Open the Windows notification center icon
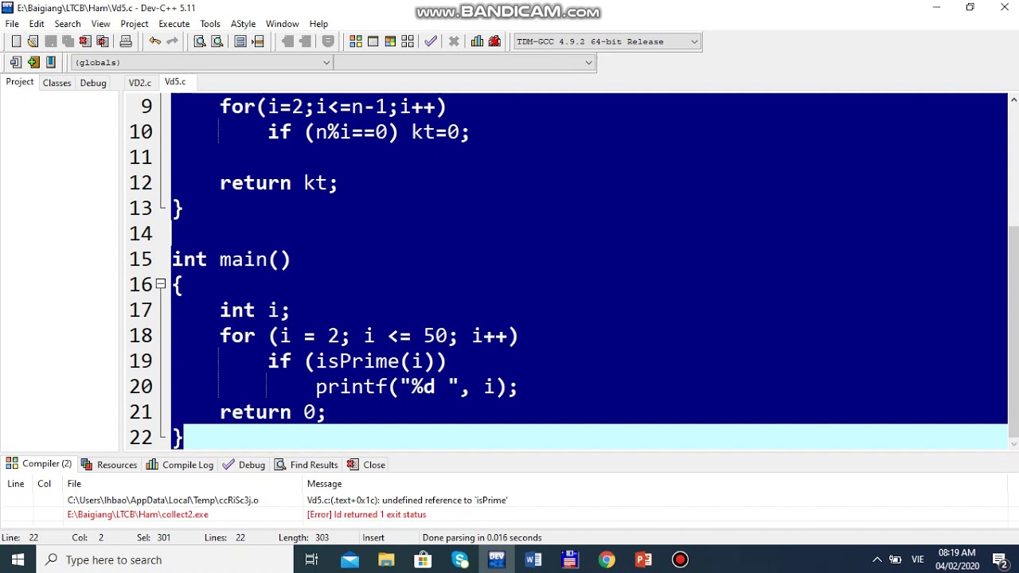 pyautogui.click(x=1001, y=559)
